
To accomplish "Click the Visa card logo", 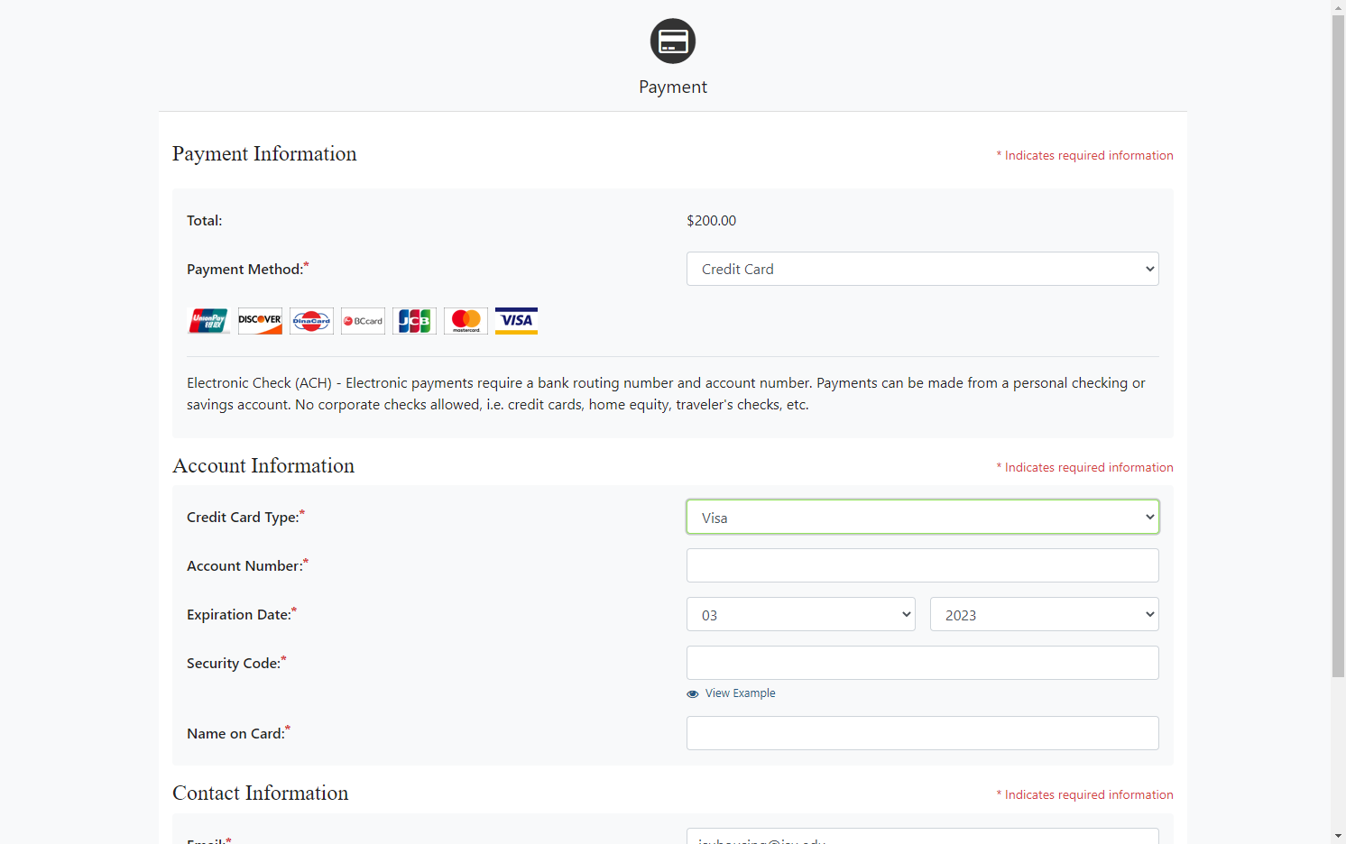I will [x=516, y=321].
